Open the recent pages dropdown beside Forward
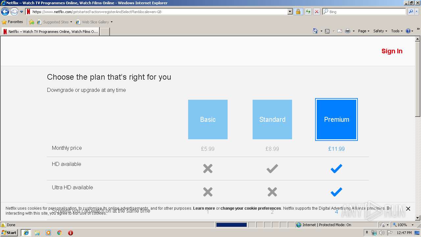421x237 pixels. coord(21,12)
